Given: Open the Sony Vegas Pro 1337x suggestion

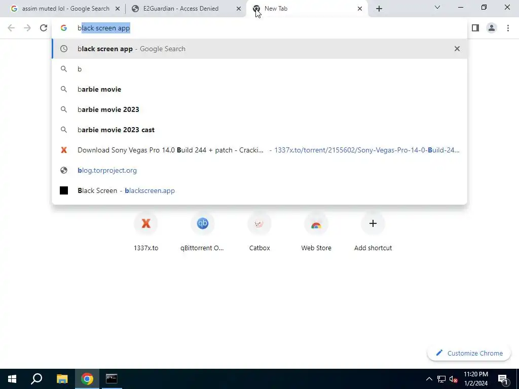Looking at the screenshot, I should [259, 150].
